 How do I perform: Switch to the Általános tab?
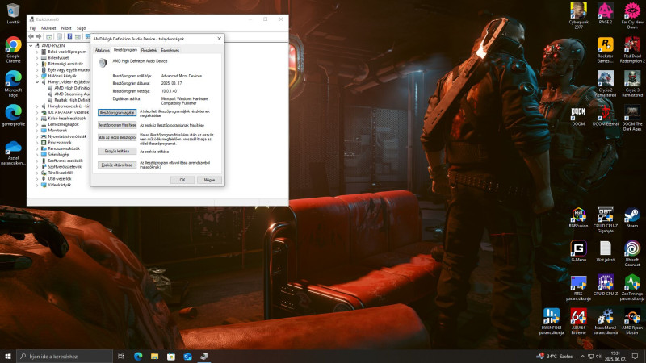click(103, 50)
